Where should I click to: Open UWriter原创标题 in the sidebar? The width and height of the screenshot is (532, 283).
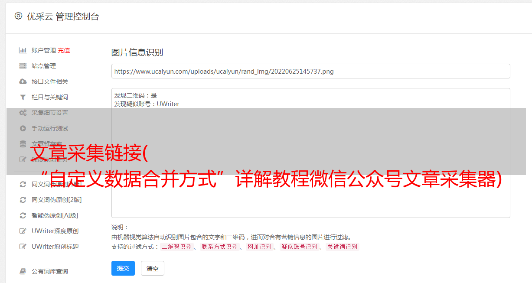point(55,247)
